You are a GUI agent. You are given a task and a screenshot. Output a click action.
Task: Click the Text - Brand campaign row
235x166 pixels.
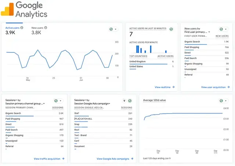pos(103,136)
